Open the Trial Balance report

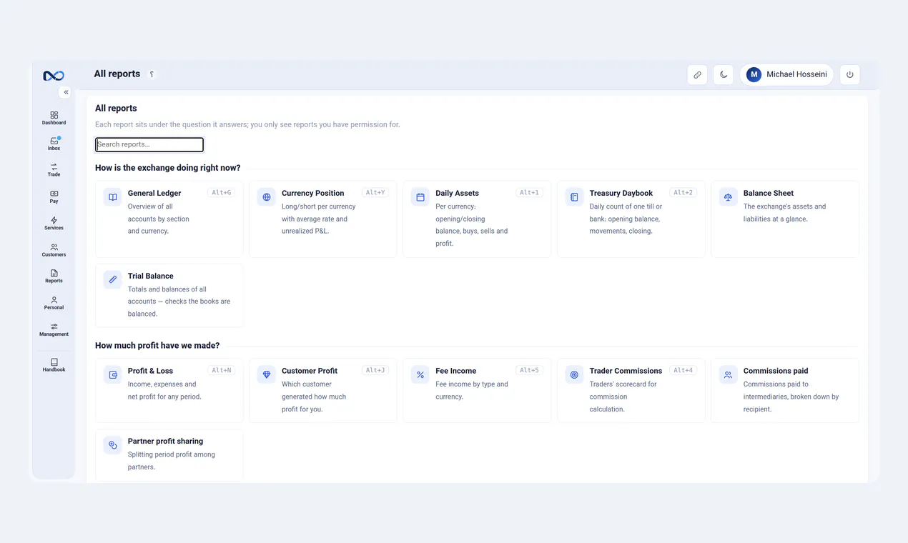[169, 295]
